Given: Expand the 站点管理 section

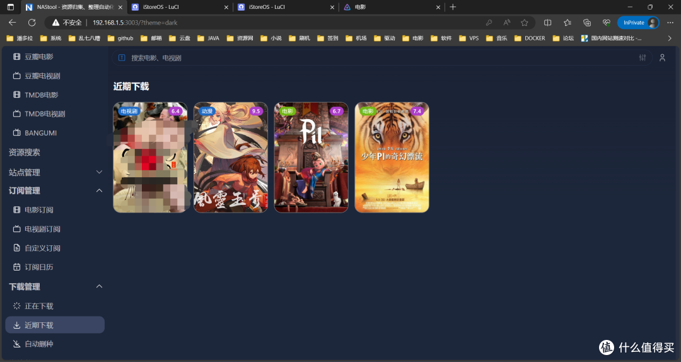Looking at the screenshot, I should pyautogui.click(x=55, y=172).
